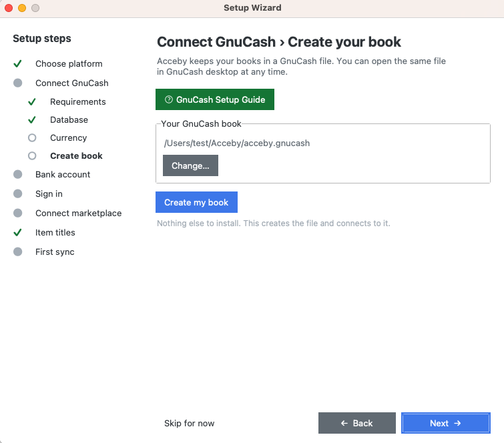Click green checkmark beside Requirements

32,102
